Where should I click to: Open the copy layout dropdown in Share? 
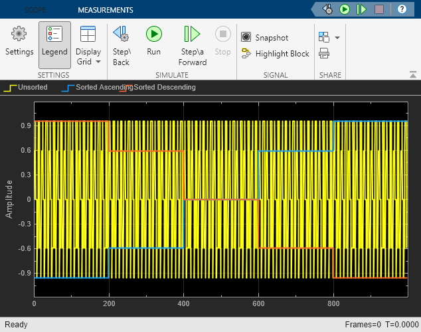337,38
